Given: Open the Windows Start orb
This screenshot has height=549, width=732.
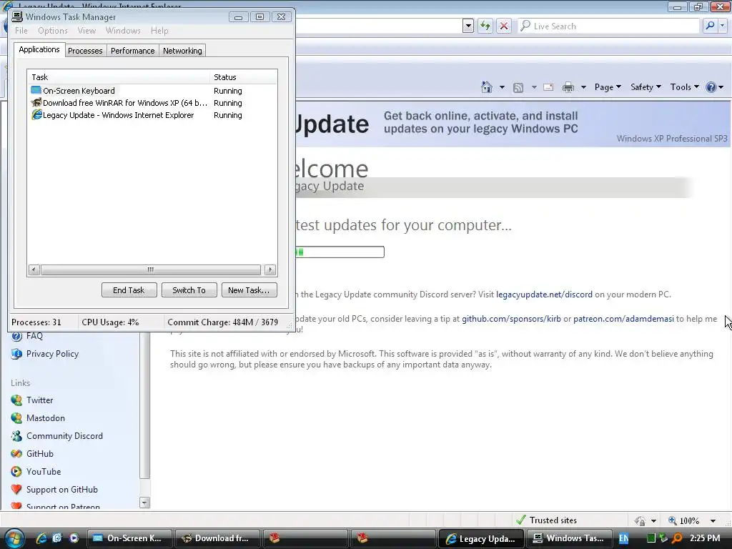Looking at the screenshot, I should [x=14, y=539].
